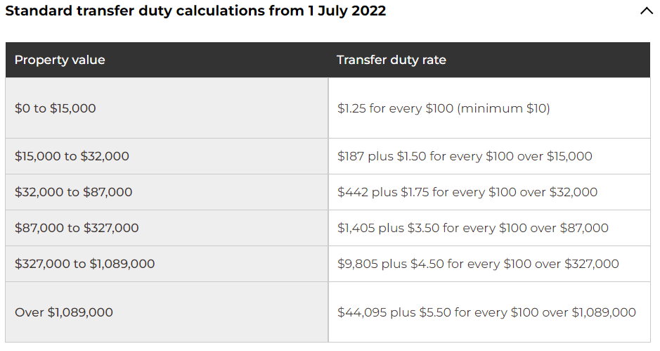Viewport: 660px width, 351px height.
Task: Select the 'Transfer duty rate' column header
Action: coord(489,60)
